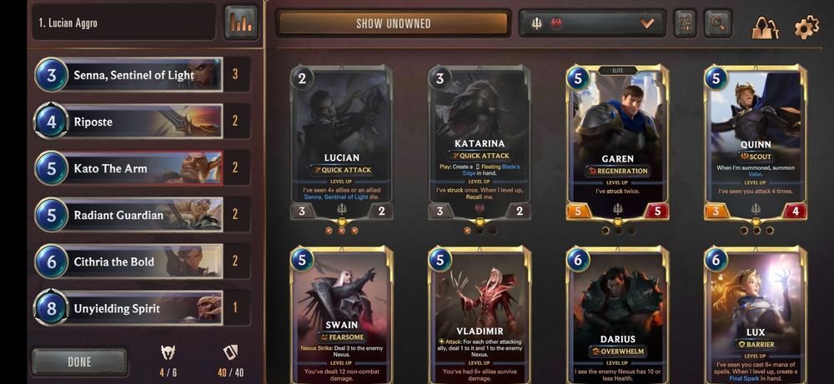Open the champions silhouette icon
This screenshot has width=834, height=384.
pos(765,27)
